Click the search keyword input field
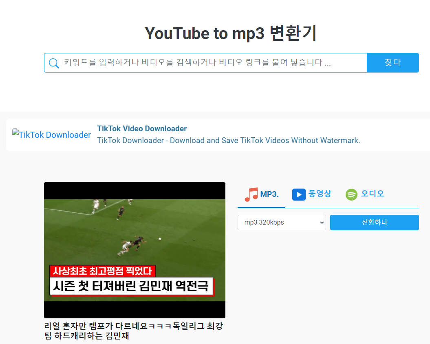 (204, 62)
